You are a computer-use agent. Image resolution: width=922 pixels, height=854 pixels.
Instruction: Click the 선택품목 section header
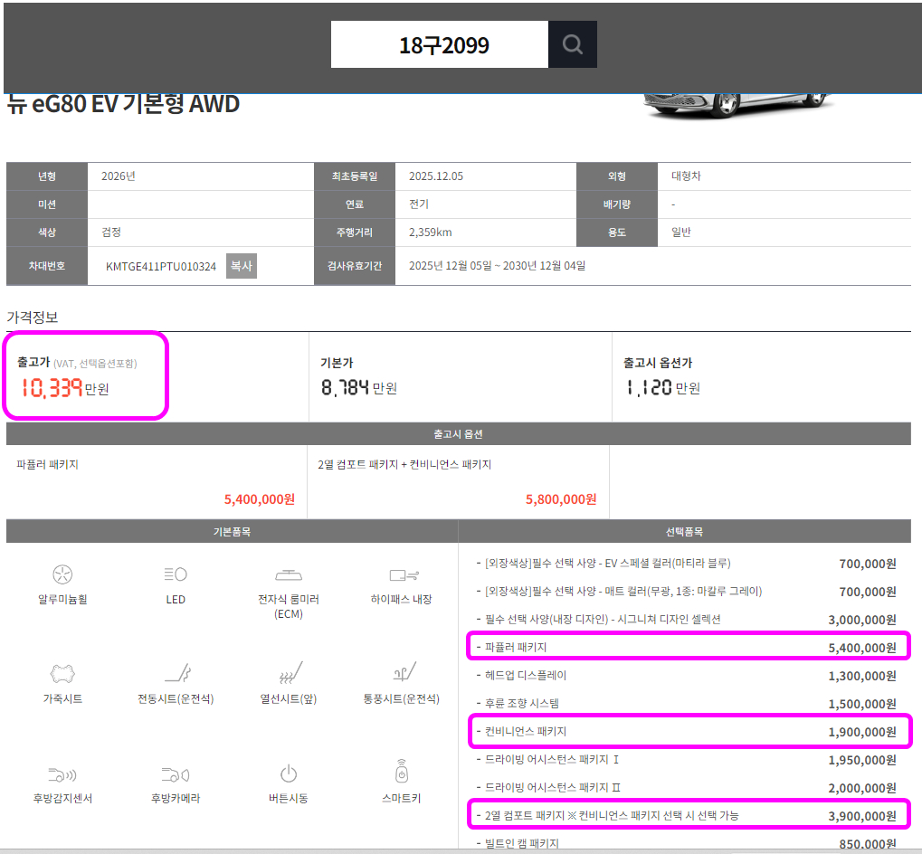[x=684, y=531]
